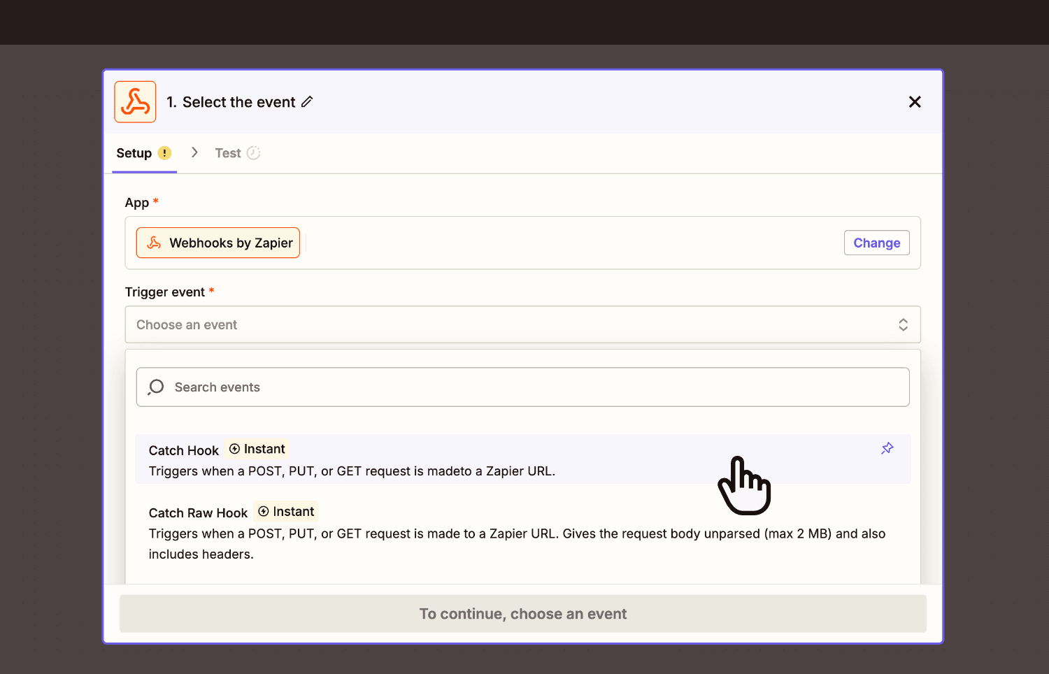Click the Instant badge beside Catch Raw Hook

click(287, 512)
